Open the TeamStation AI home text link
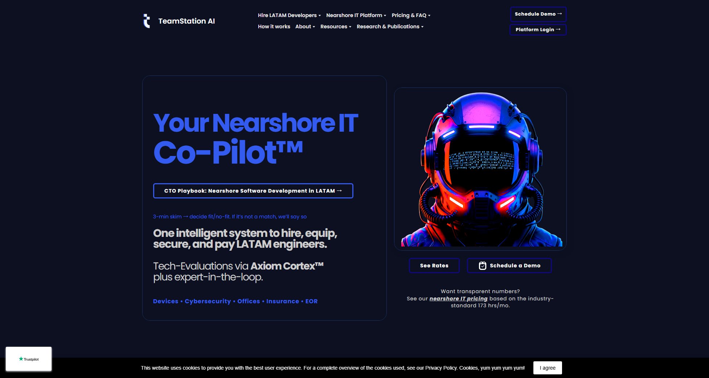709x378 pixels. pos(187,21)
